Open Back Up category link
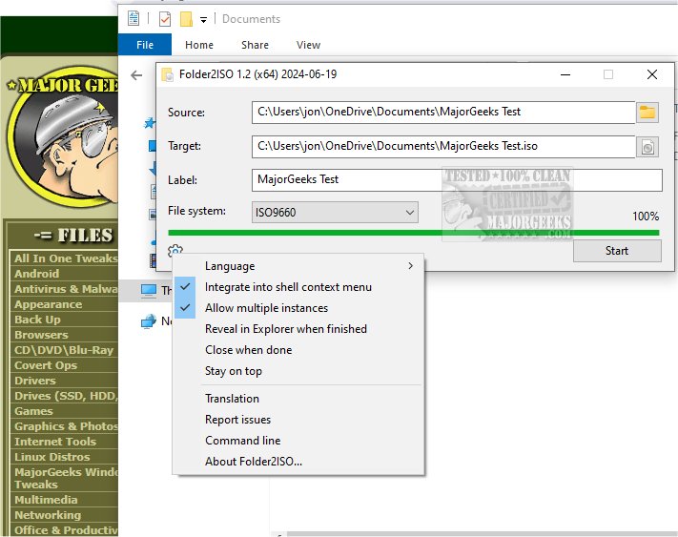The height and width of the screenshot is (537, 678). point(37,320)
